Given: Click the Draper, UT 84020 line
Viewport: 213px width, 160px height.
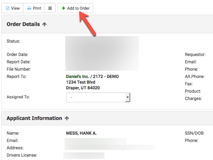Looking at the screenshot, I should (83, 88).
